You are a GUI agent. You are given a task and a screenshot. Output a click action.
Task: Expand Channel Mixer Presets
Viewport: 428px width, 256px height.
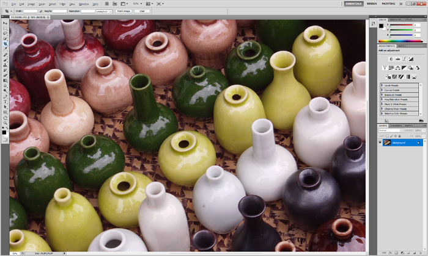click(x=382, y=108)
